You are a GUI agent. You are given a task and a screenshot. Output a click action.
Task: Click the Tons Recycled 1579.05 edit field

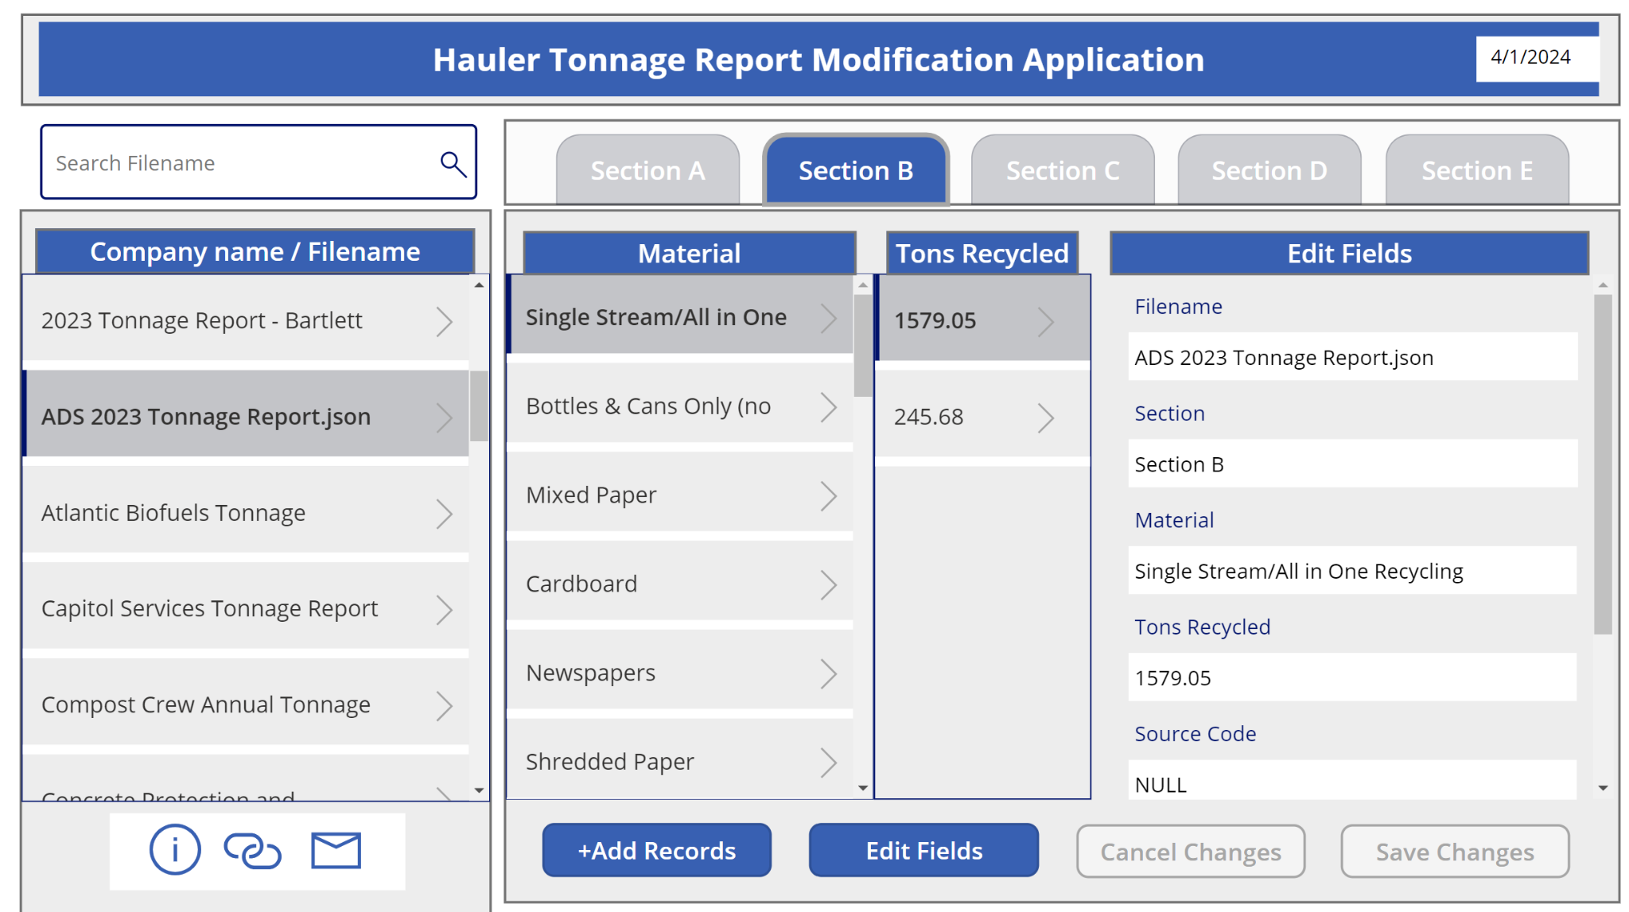1351,677
